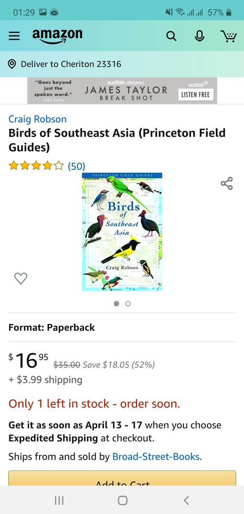
Task: View the 50 customer reviews
Action: [77, 166]
